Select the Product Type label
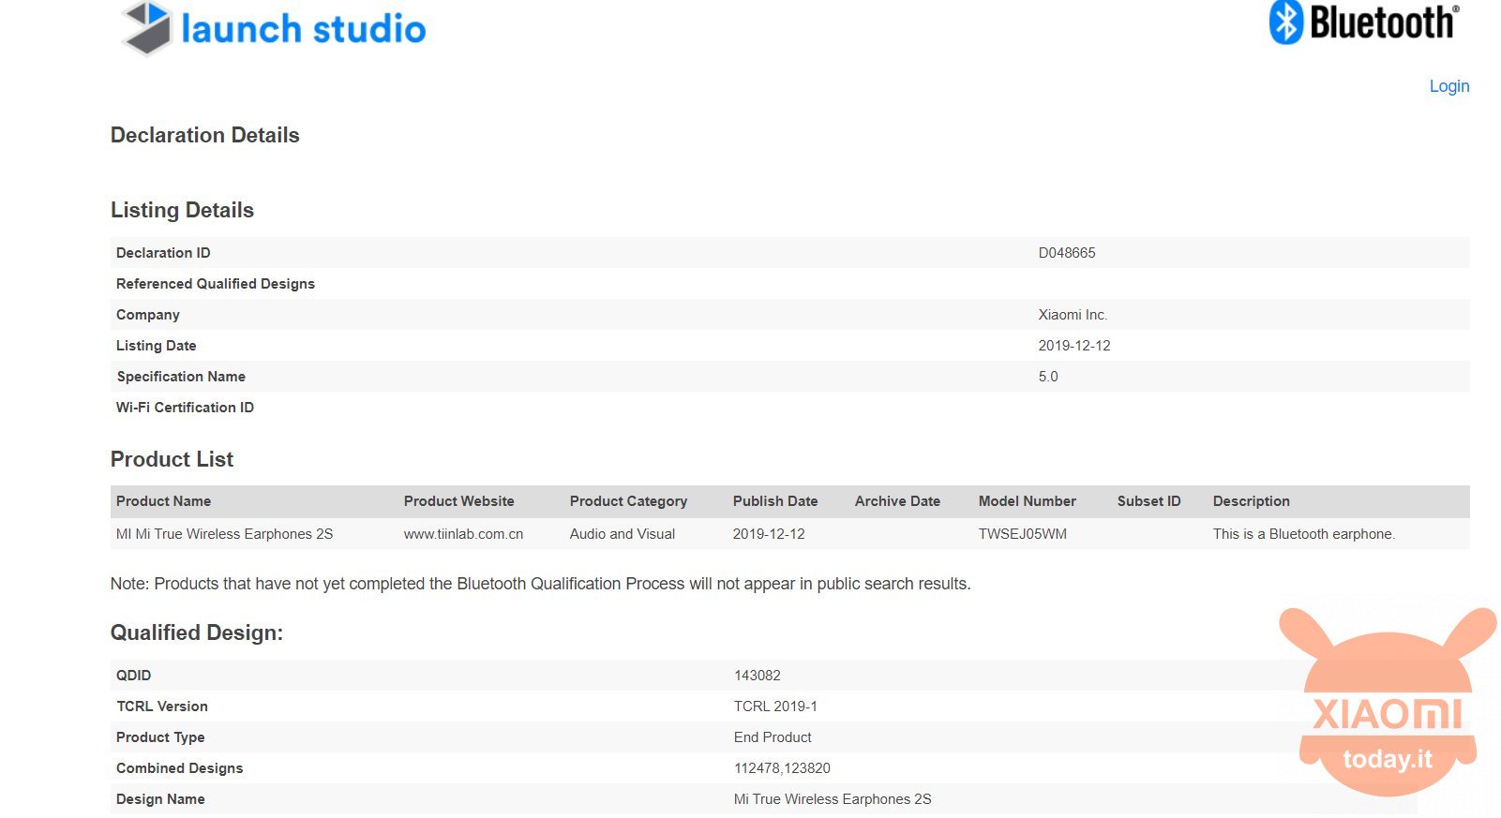 tap(160, 737)
